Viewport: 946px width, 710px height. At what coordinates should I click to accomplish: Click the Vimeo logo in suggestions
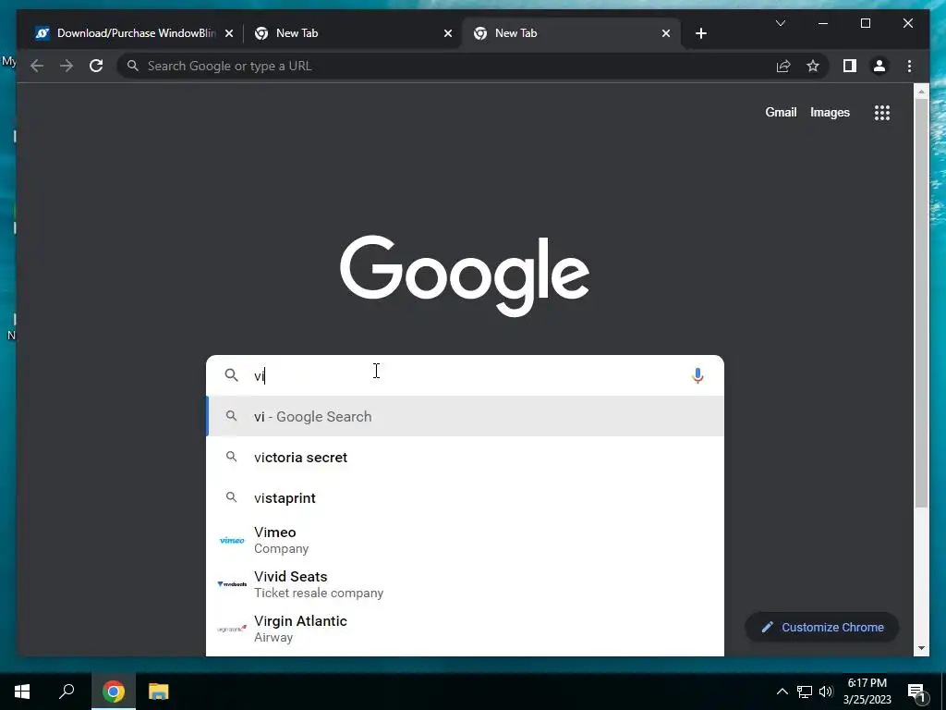232,540
